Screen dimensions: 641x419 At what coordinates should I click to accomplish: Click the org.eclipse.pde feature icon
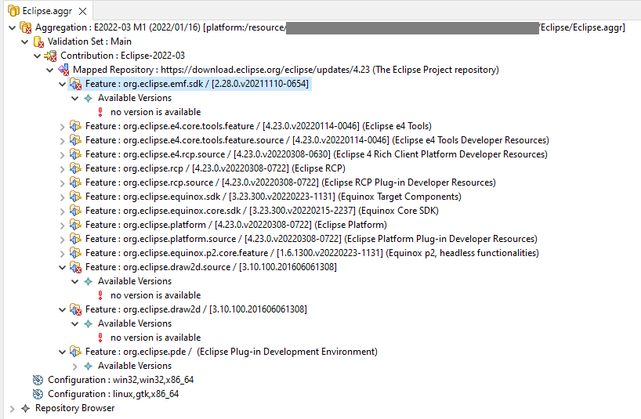[75, 352]
